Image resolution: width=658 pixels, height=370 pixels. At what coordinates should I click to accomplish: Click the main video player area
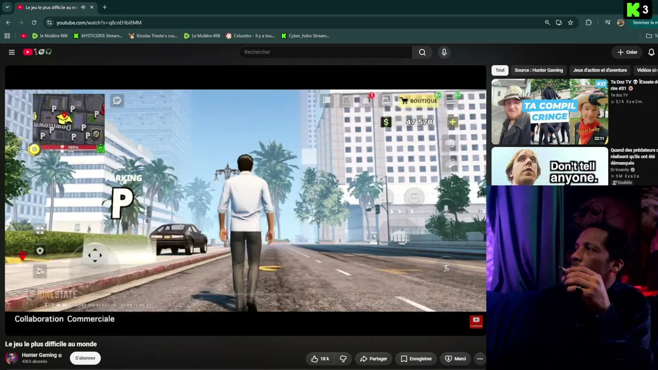tap(245, 200)
